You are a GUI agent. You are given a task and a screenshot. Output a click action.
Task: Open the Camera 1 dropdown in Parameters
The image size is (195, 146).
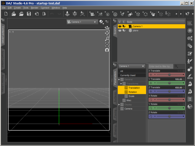[132, 66]
